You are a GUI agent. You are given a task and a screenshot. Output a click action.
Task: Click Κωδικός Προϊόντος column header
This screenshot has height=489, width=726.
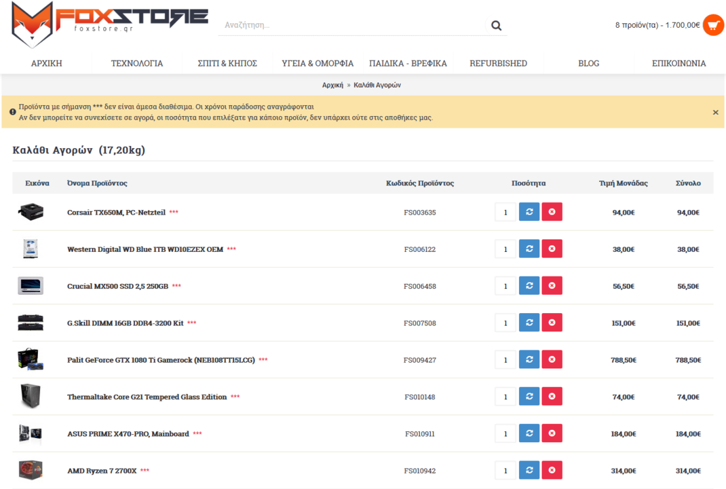pyautogui.click(x=419, y=183)
